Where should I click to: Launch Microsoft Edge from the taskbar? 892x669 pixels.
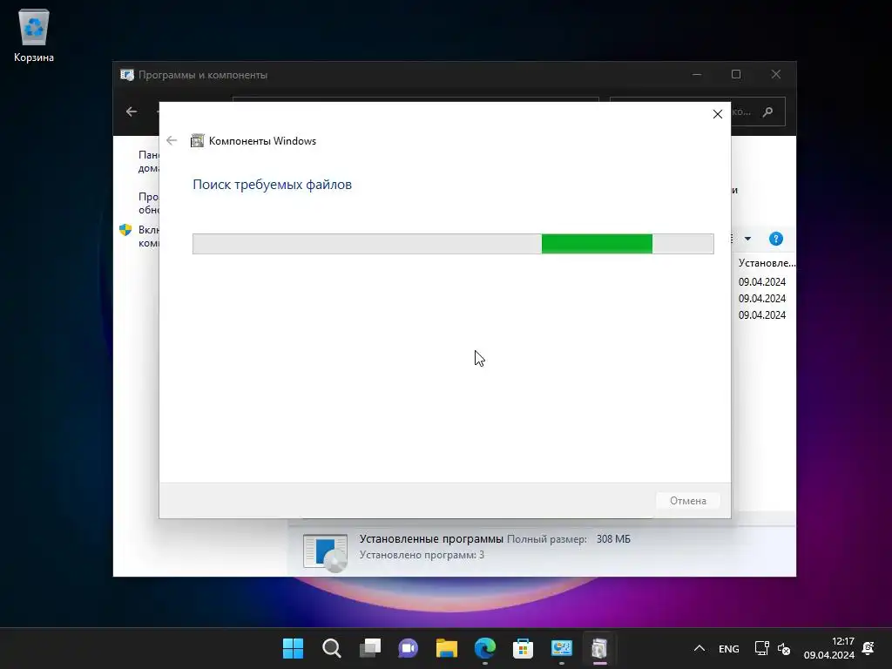(484, 648)
